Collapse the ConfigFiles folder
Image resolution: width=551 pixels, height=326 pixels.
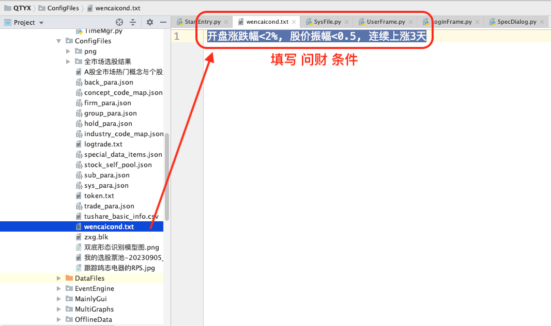(59, 41)
